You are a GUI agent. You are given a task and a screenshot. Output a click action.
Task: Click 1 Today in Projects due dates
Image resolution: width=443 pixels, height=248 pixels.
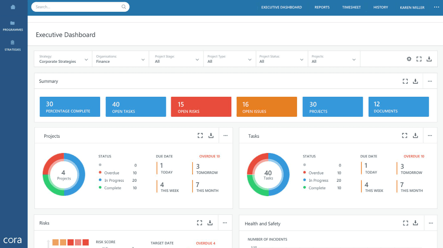165,168
